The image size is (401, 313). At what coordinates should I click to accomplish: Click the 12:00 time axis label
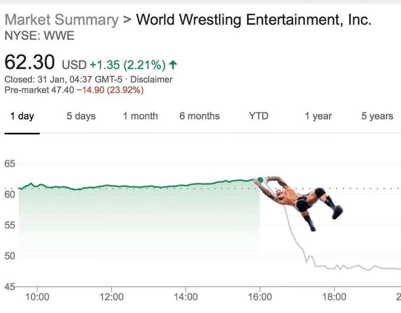tap(111, 297)
